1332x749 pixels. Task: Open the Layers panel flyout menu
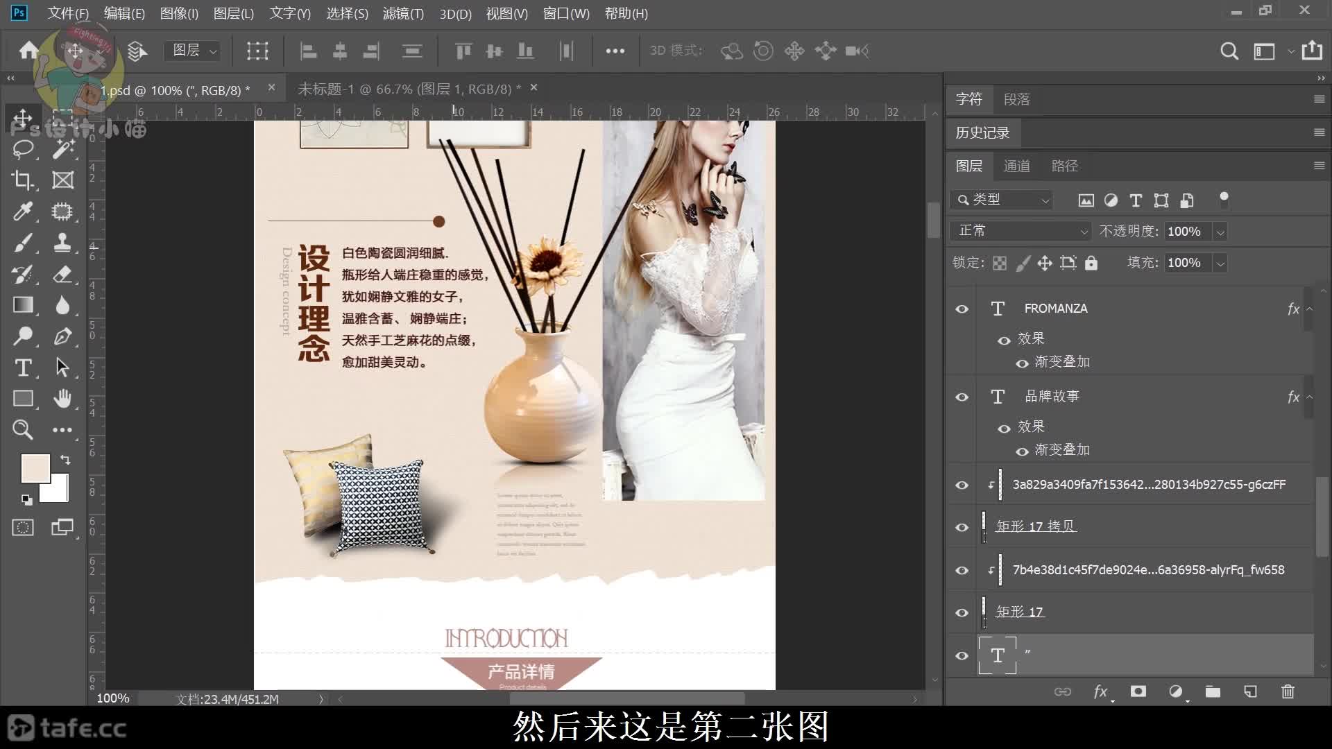(x=1320, y=166)
